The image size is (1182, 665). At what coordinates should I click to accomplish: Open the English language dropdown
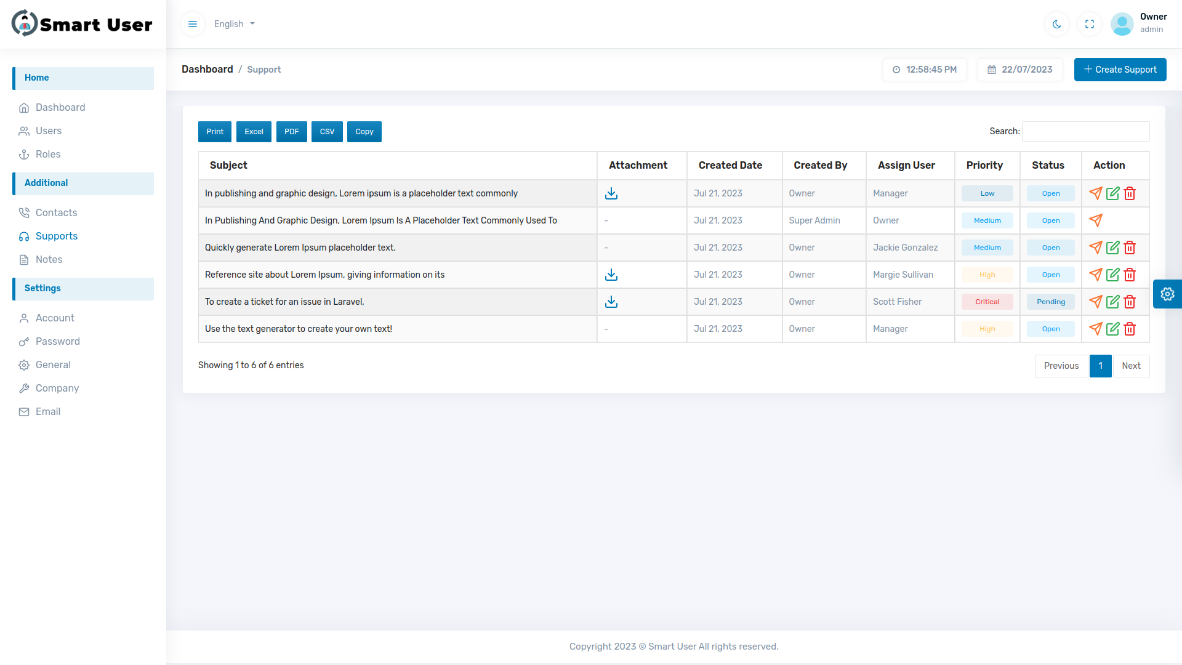pyautogui.click(x=234, y=24)
